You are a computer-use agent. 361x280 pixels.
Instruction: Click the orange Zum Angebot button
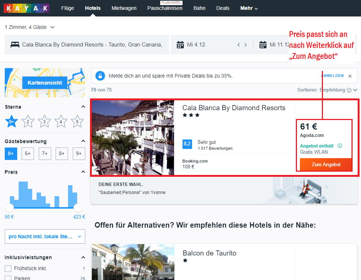click(326, 165)
